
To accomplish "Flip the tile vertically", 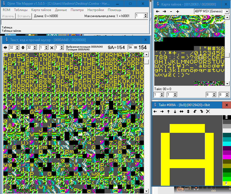I will pos(188,112).
